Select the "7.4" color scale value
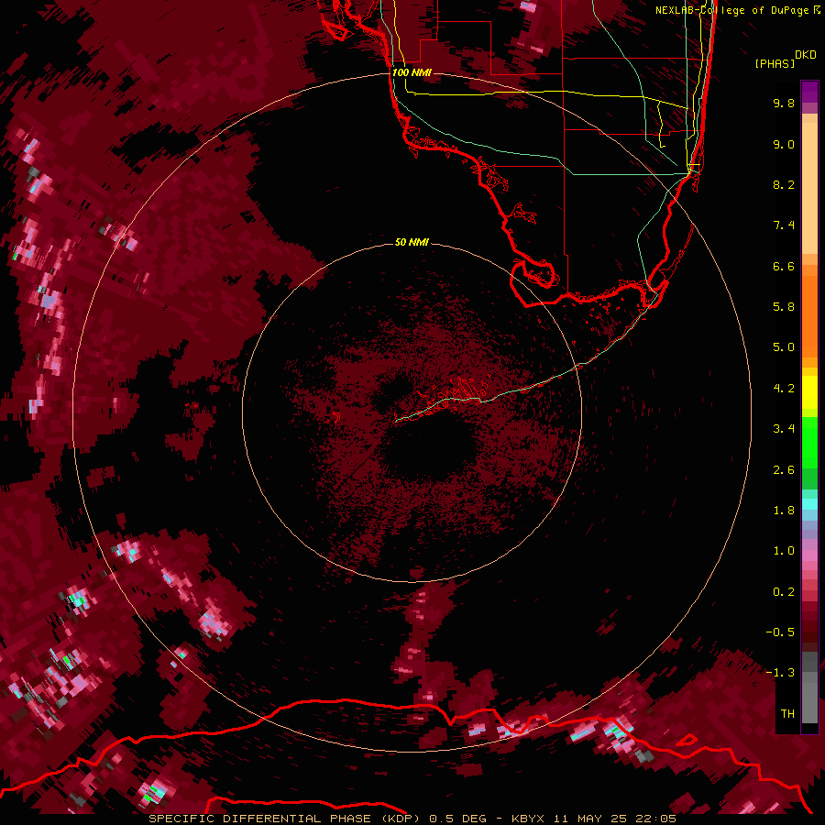This screenshot has width=825, height=825. click(784, 225)
